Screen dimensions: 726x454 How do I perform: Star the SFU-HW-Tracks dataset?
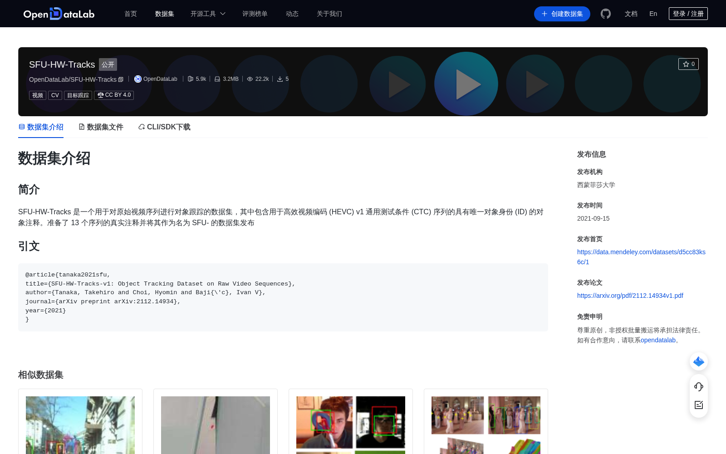[688, 64]
